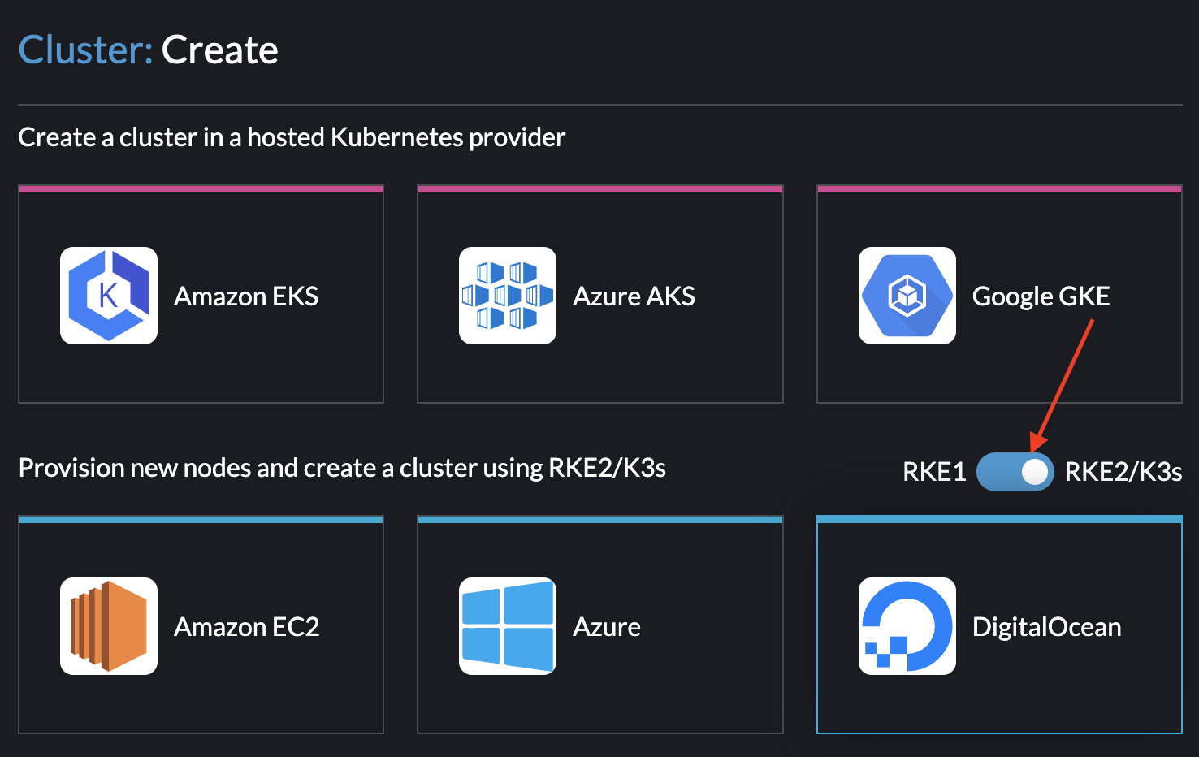The width and height of the screenshot is (1199, 757).
Task: Choose the DigitalOcean node provider card
Action: click(998, 625)
